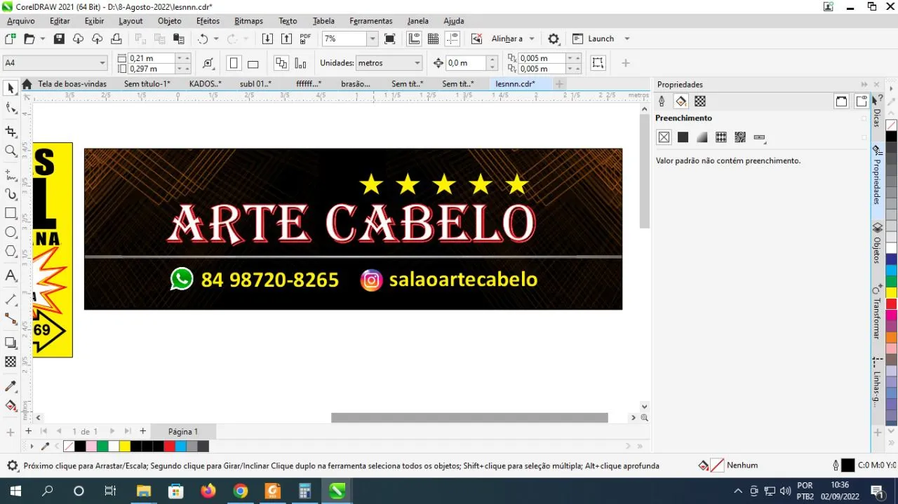898x504 pixels.
Task: Open the zoom level 7% dropdown
Action: point(350,39)
